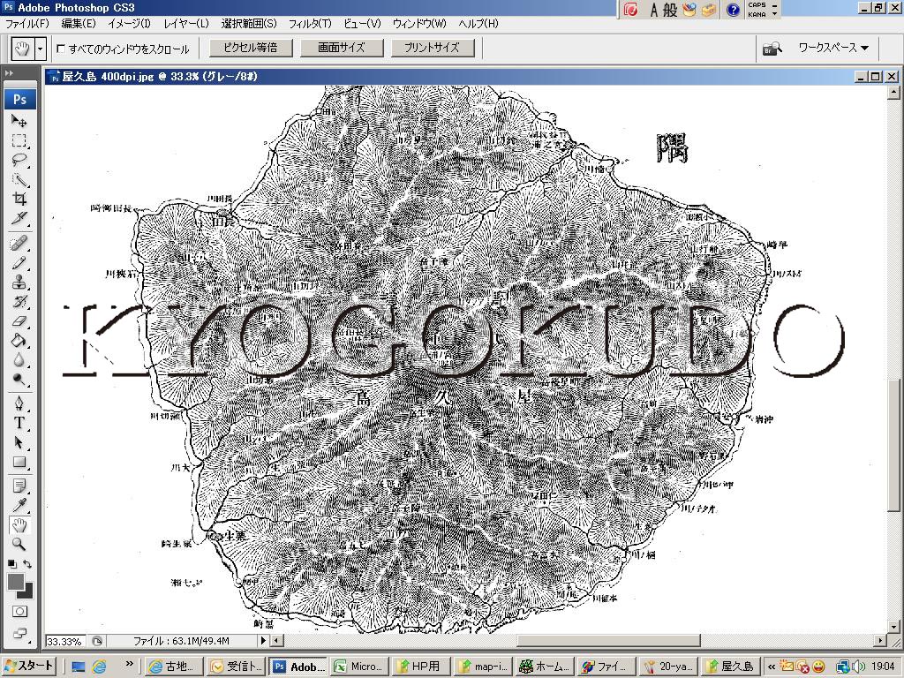Viewport: 904px width, 678px height.
Task: Swap foreground and background colors
Action: (x=27, y=564)
